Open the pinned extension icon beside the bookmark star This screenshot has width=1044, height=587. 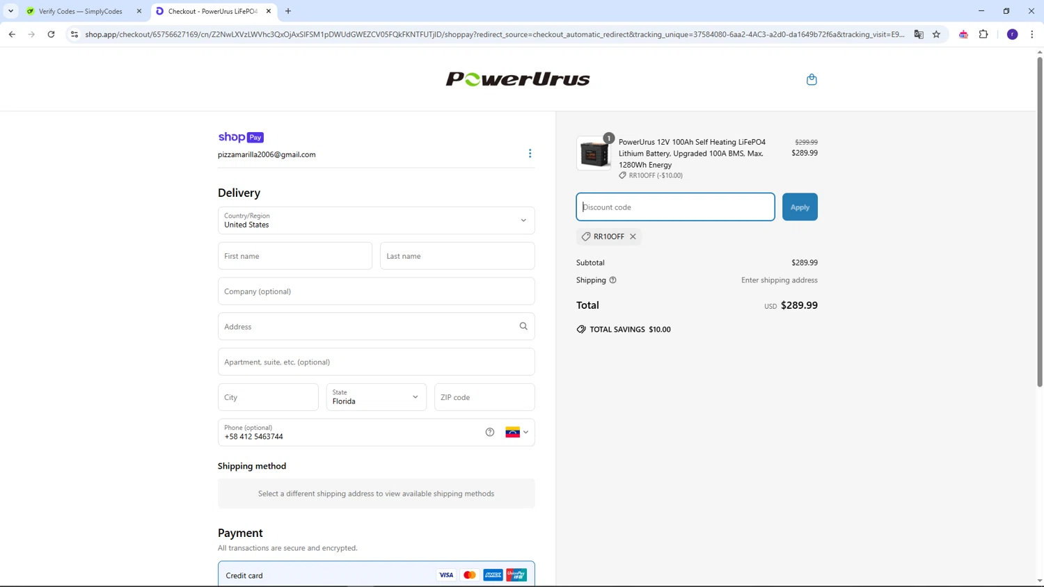(x=963, y=34)
